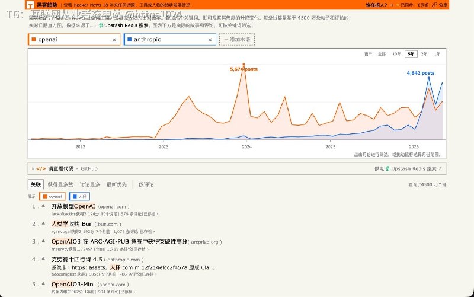Click the green Upstash logo in code bar

[x=387, y=168]
